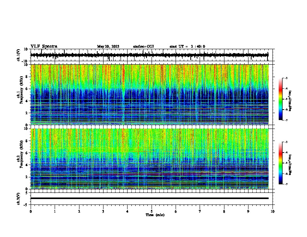Select the ch.1 colorbar "log(PSD)" unit label
This screenshot has width=307, height=237.
pos(290,101)
